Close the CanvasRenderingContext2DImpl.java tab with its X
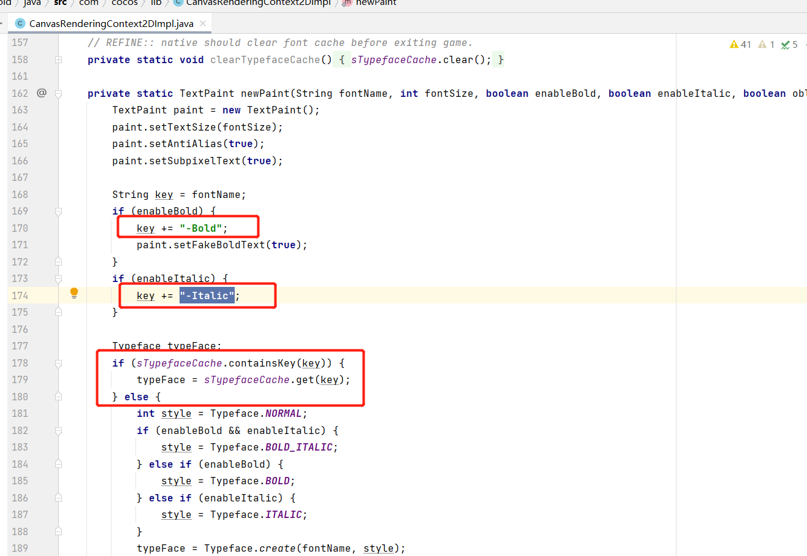 202,23
